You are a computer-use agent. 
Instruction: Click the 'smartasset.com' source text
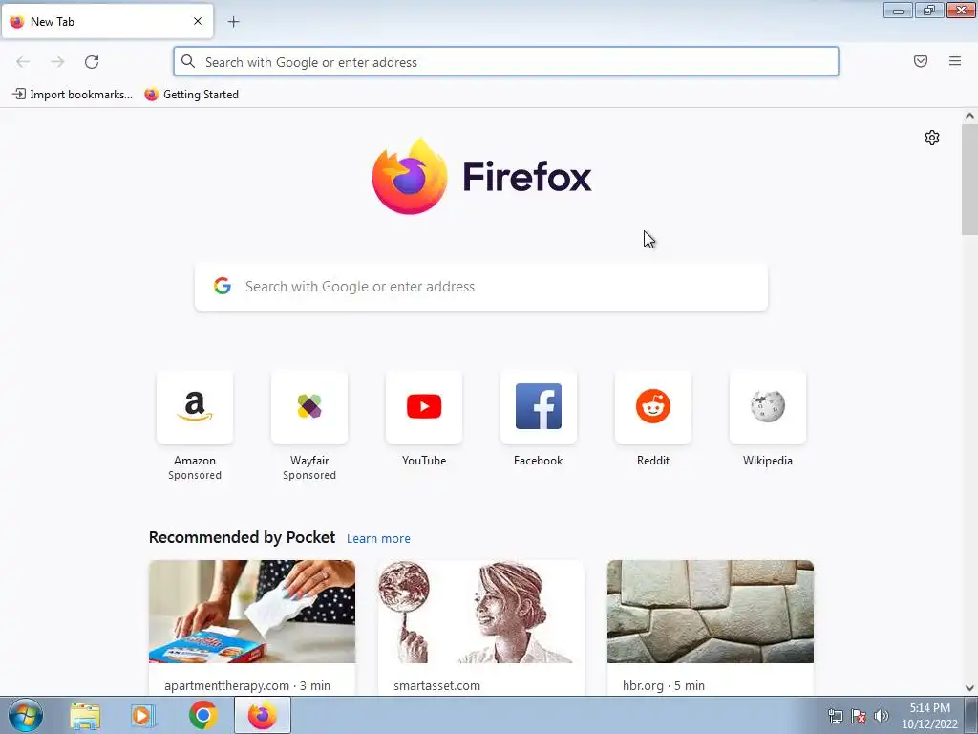click(436, 685)
